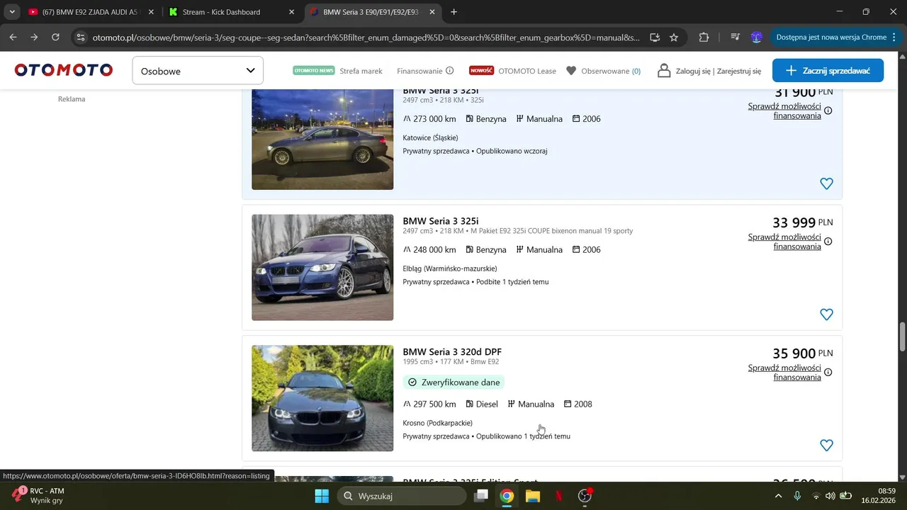Close the BMW Seria 3 otomoto tab
Screen dimensions: 907x510
[x=432, y=12]
